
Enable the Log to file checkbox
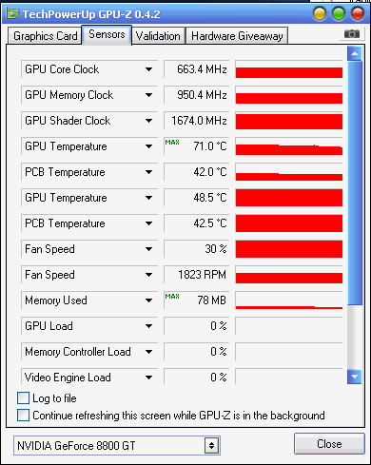(x=23, y=398)
